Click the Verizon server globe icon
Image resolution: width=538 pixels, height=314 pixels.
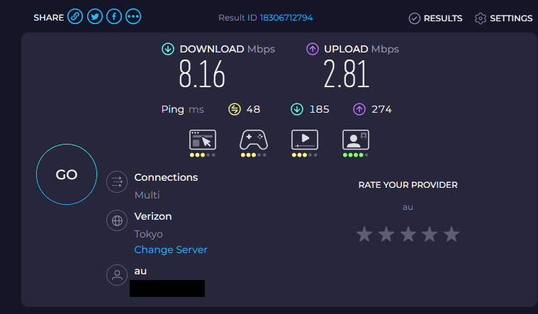(x=116, y=221)
